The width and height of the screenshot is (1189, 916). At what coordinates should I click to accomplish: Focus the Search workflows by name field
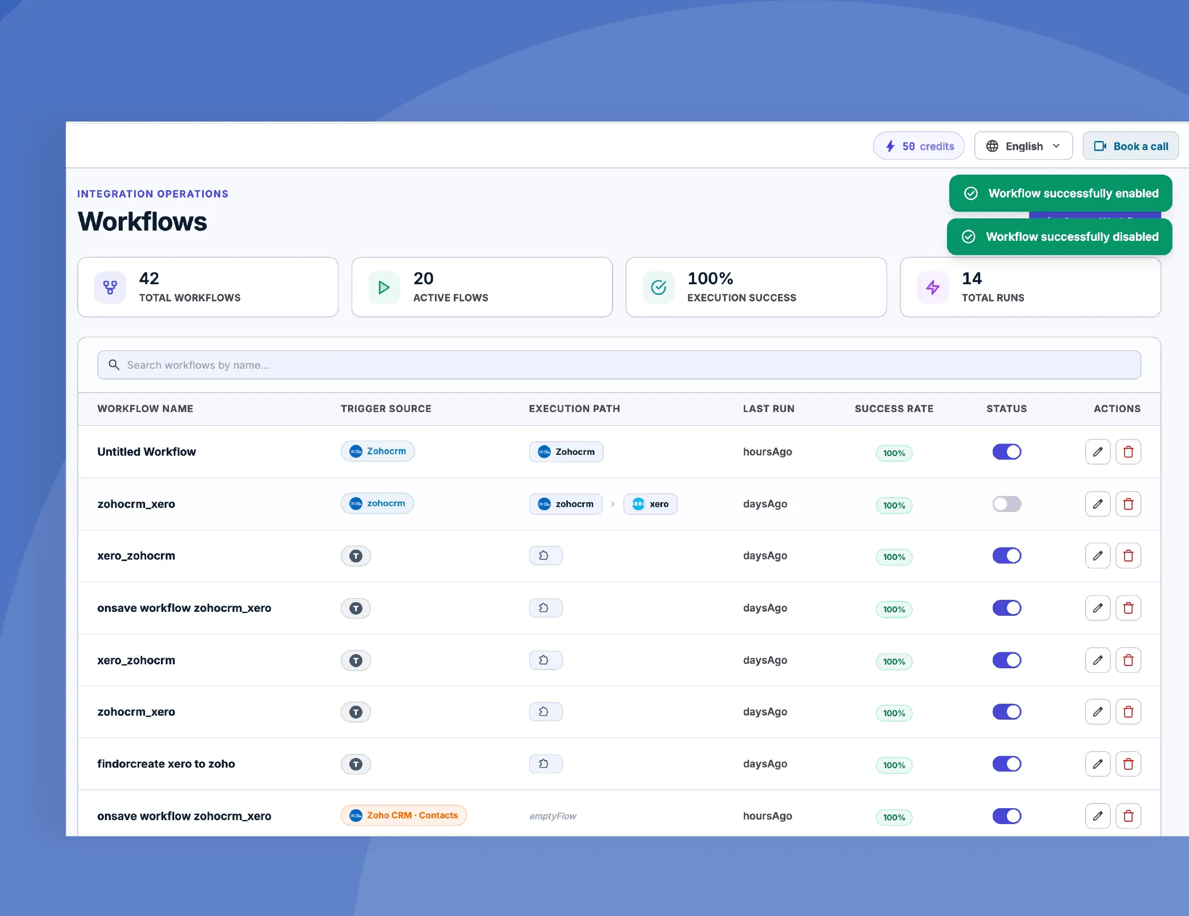click(x=619, y=365)
